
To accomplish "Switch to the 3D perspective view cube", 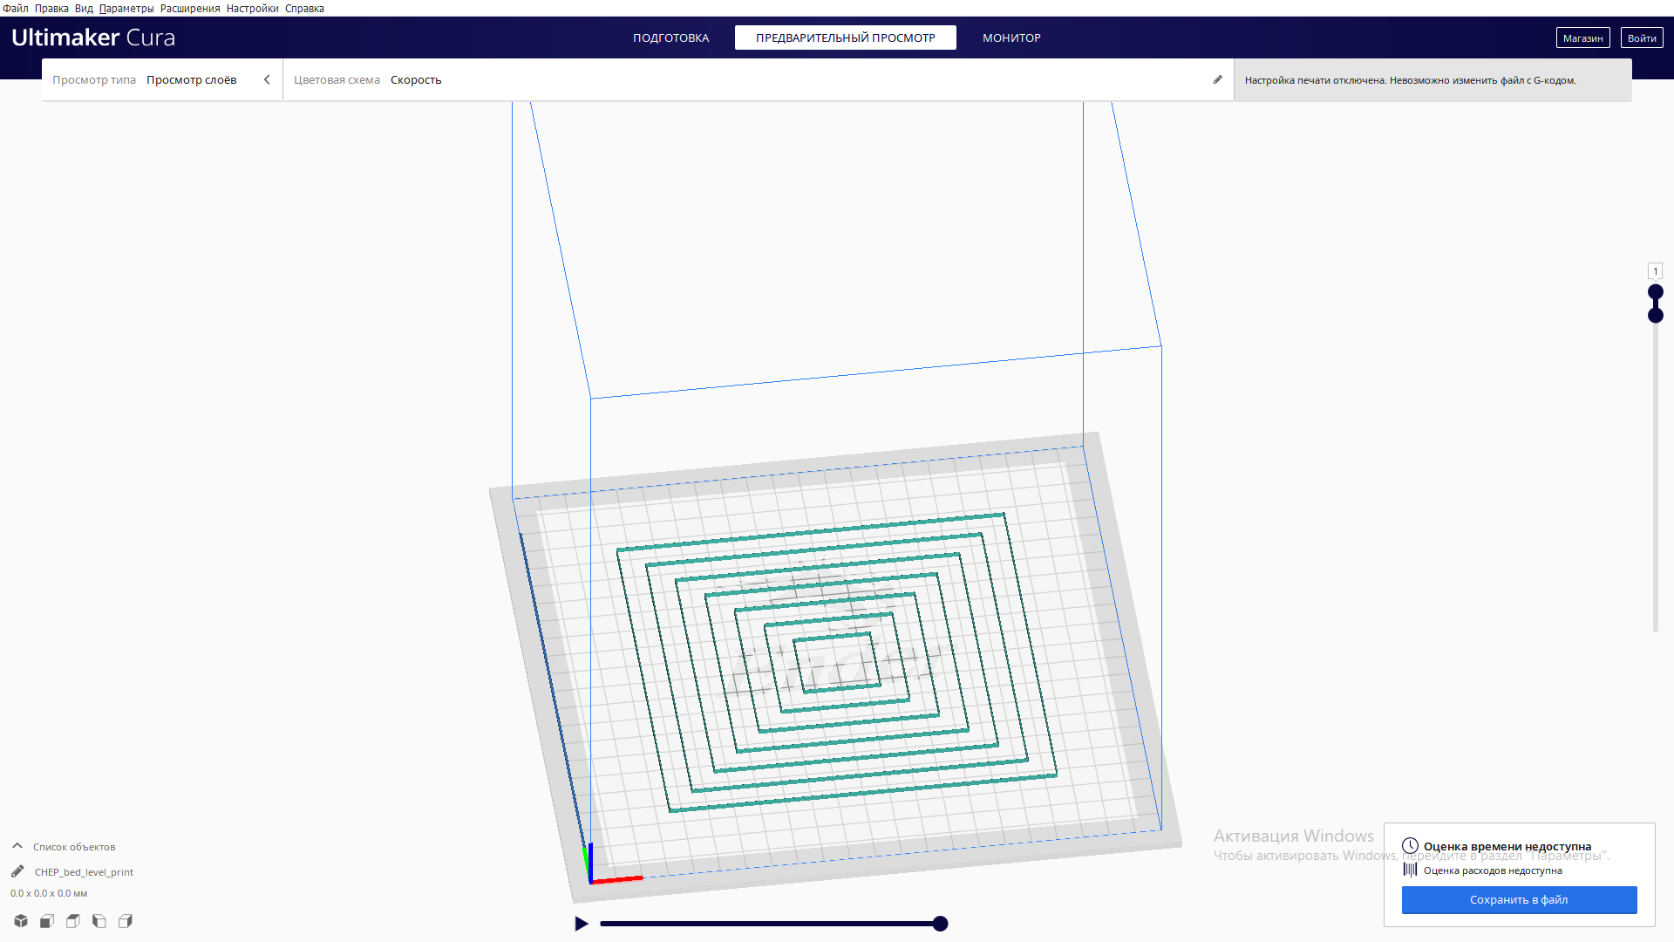I will (21, 921).
